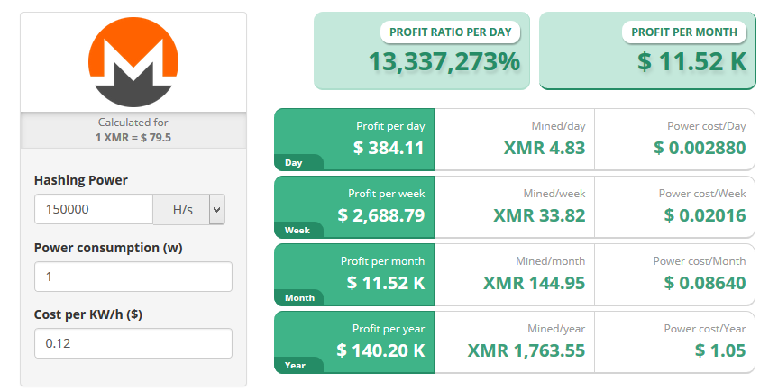Click the 1 XMR = $79.5 rate text
The height and width of the screenshot is (391, 778).
pos(133,137)
